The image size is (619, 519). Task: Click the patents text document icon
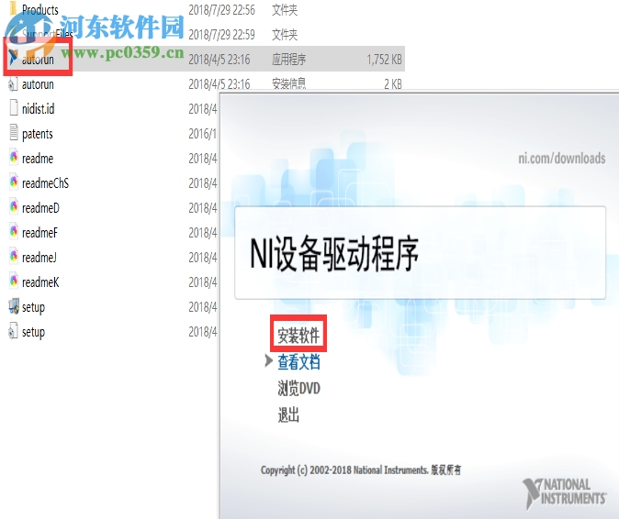point(14,133)
